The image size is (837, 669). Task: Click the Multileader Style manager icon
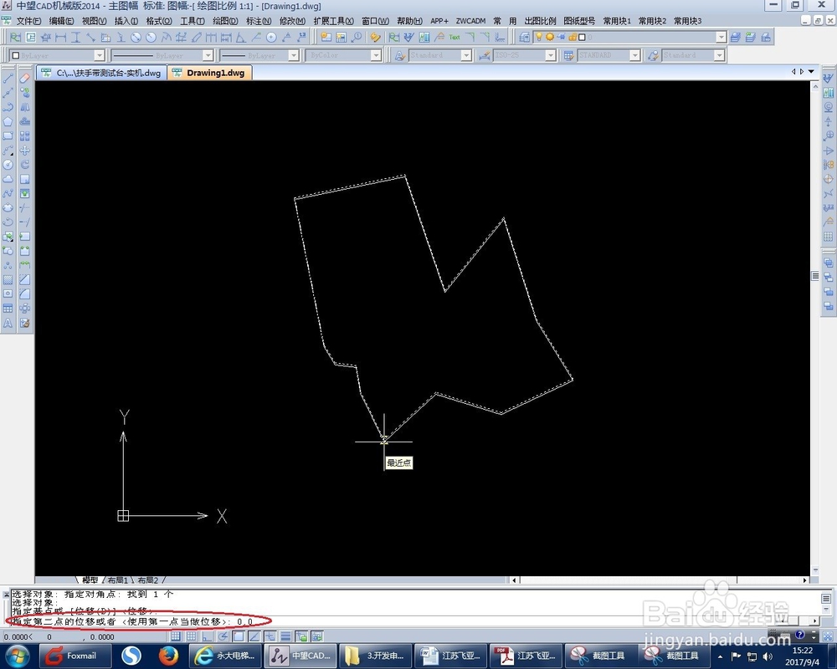[x=653, y=55]
